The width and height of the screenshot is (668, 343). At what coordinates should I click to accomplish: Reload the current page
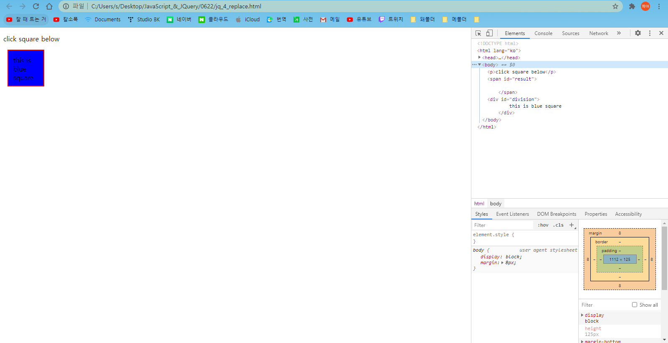pyautogui.click(x=36, y=6)
